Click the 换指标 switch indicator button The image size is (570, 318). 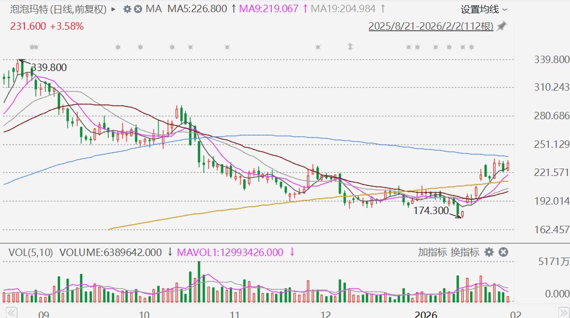[x=464, y=252]
